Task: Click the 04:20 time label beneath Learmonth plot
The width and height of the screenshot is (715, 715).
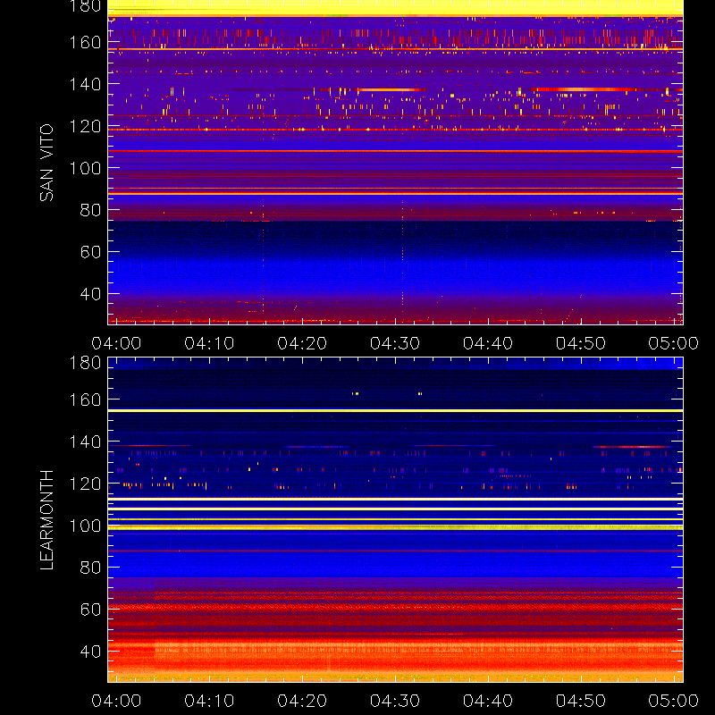Action: coord(302,701)
